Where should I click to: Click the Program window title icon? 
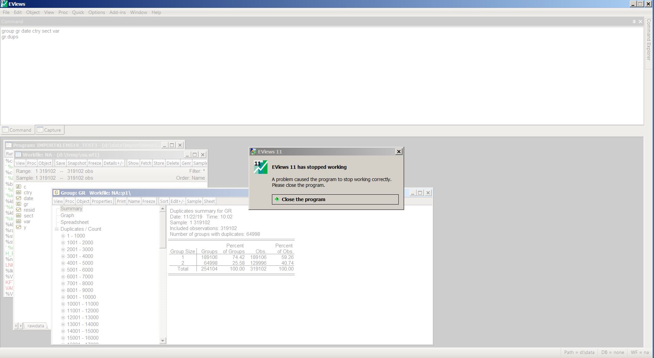(x=9, y=145)
